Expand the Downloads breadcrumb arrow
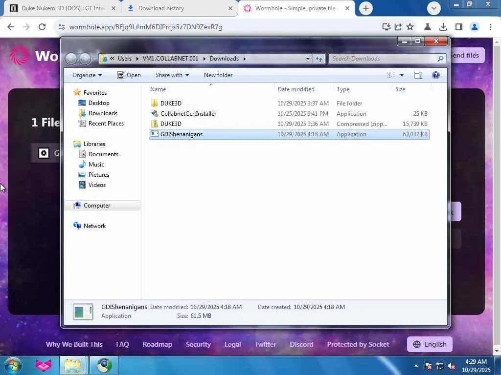Viewport: 501px width, 375px height. pyautogui.click(x=245, y=59)
